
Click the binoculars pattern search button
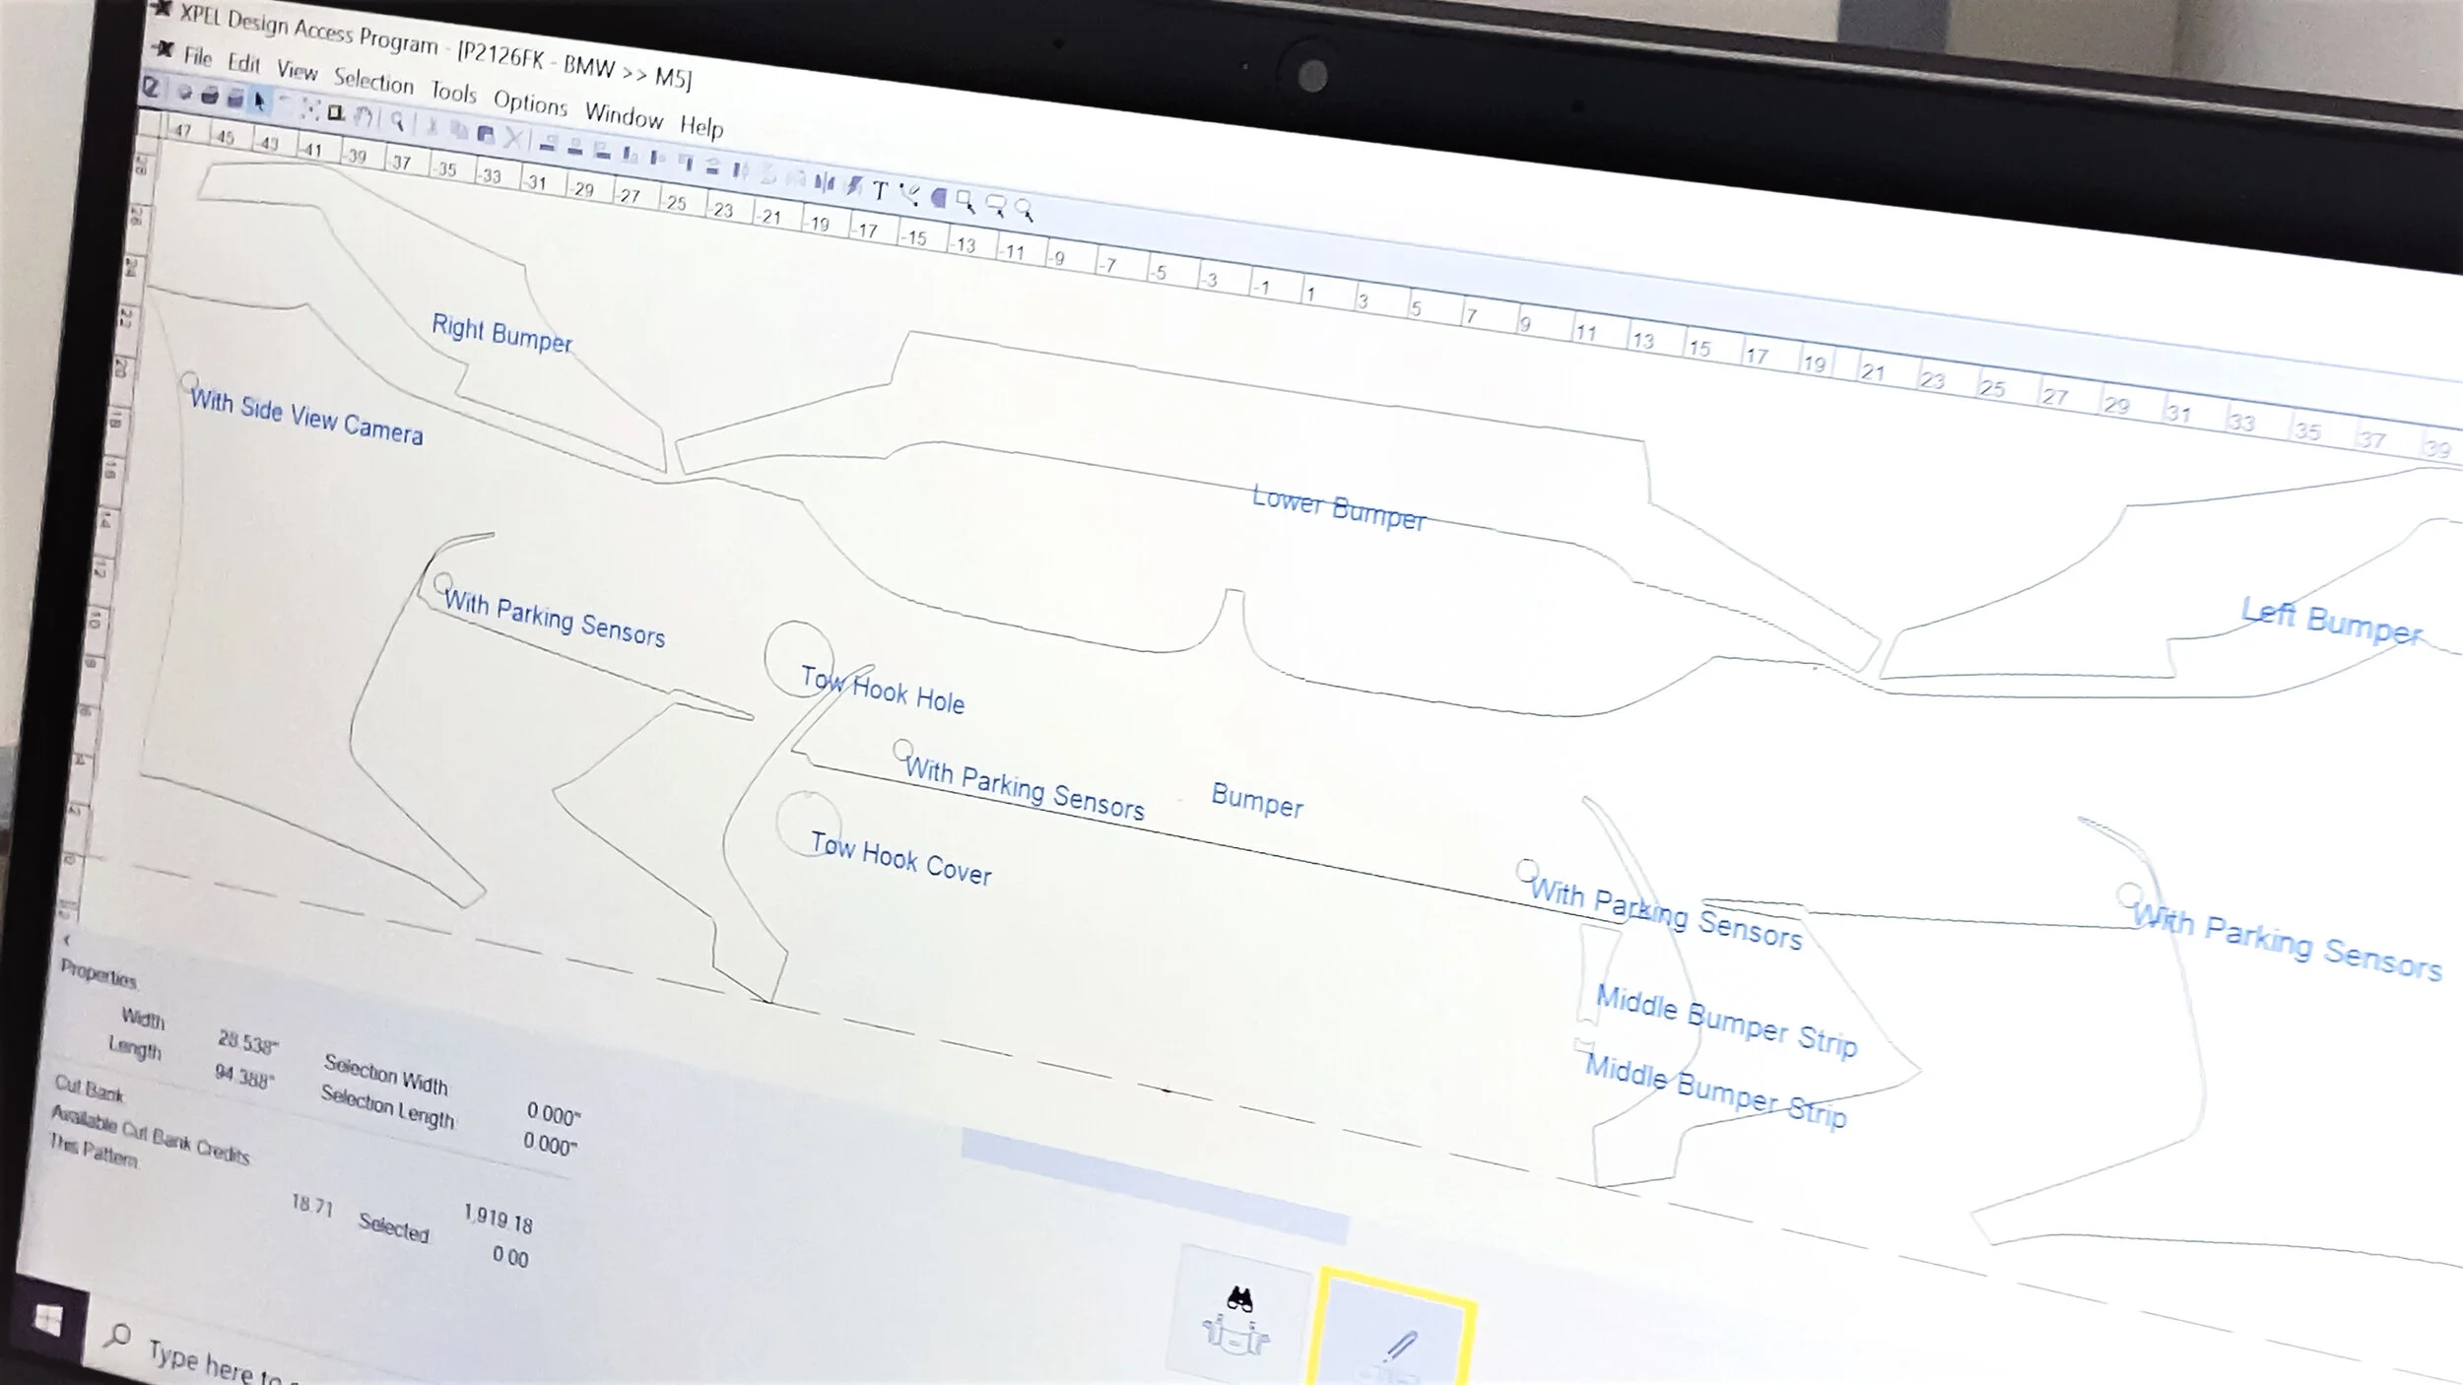1238,1321
